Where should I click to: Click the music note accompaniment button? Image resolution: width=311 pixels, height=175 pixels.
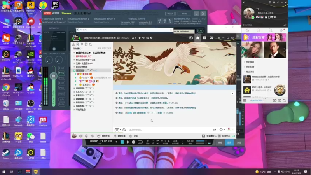pos(119,136)
